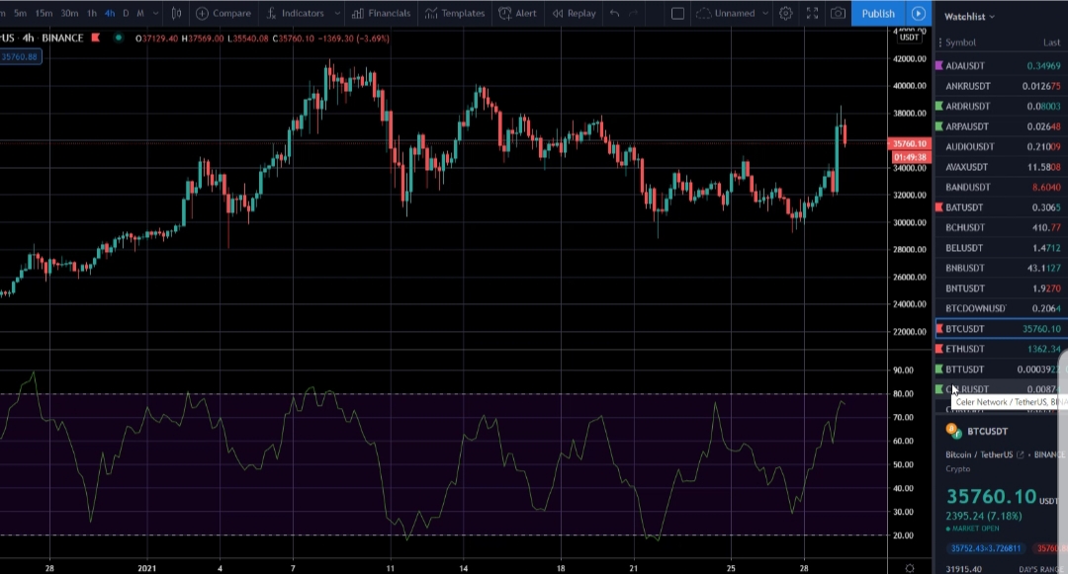Click the Unnamed layout cloud button
Screen dimensions: 1068x574
tap(726, 13)
